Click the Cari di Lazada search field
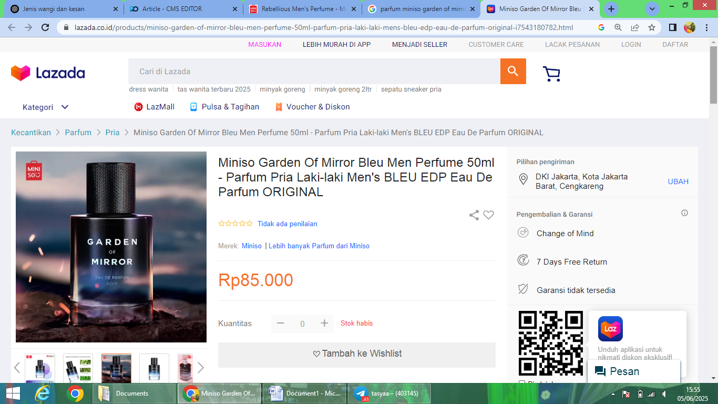Viewport: 718px width, 404px height. (x=314, y=72)
